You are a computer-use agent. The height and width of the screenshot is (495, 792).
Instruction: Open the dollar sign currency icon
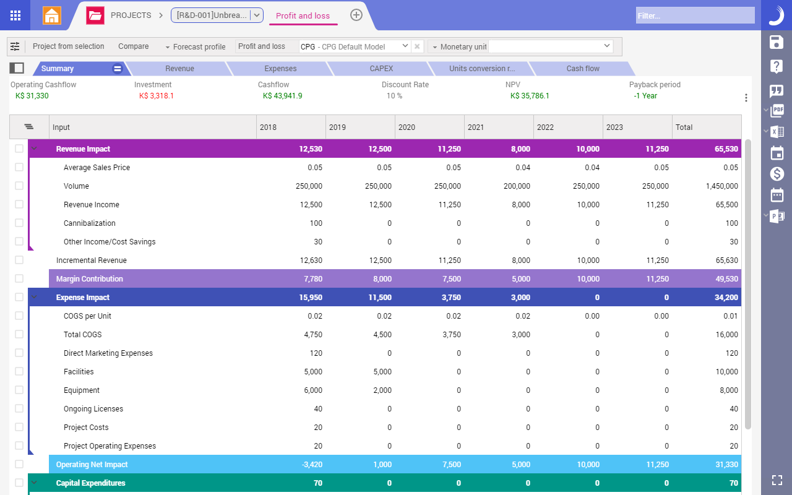[x=777, y=174]
